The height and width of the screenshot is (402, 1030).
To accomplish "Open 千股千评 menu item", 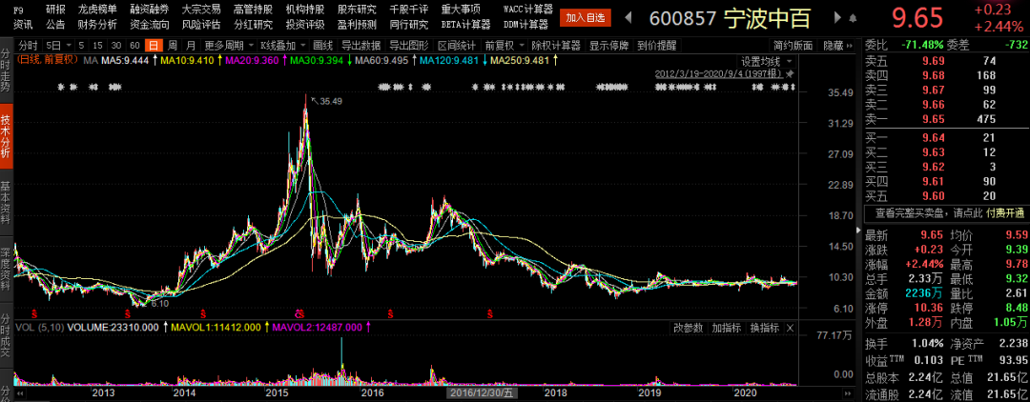I will (408, 10).
